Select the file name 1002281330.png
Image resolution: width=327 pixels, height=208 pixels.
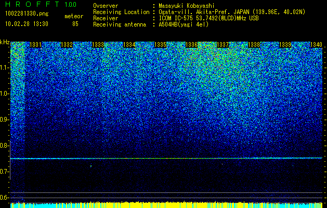coord(27,14)
